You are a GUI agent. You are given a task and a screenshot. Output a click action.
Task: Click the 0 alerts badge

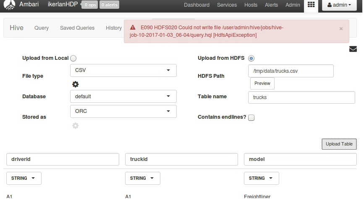pyautogui.click(x=109, y=5)
